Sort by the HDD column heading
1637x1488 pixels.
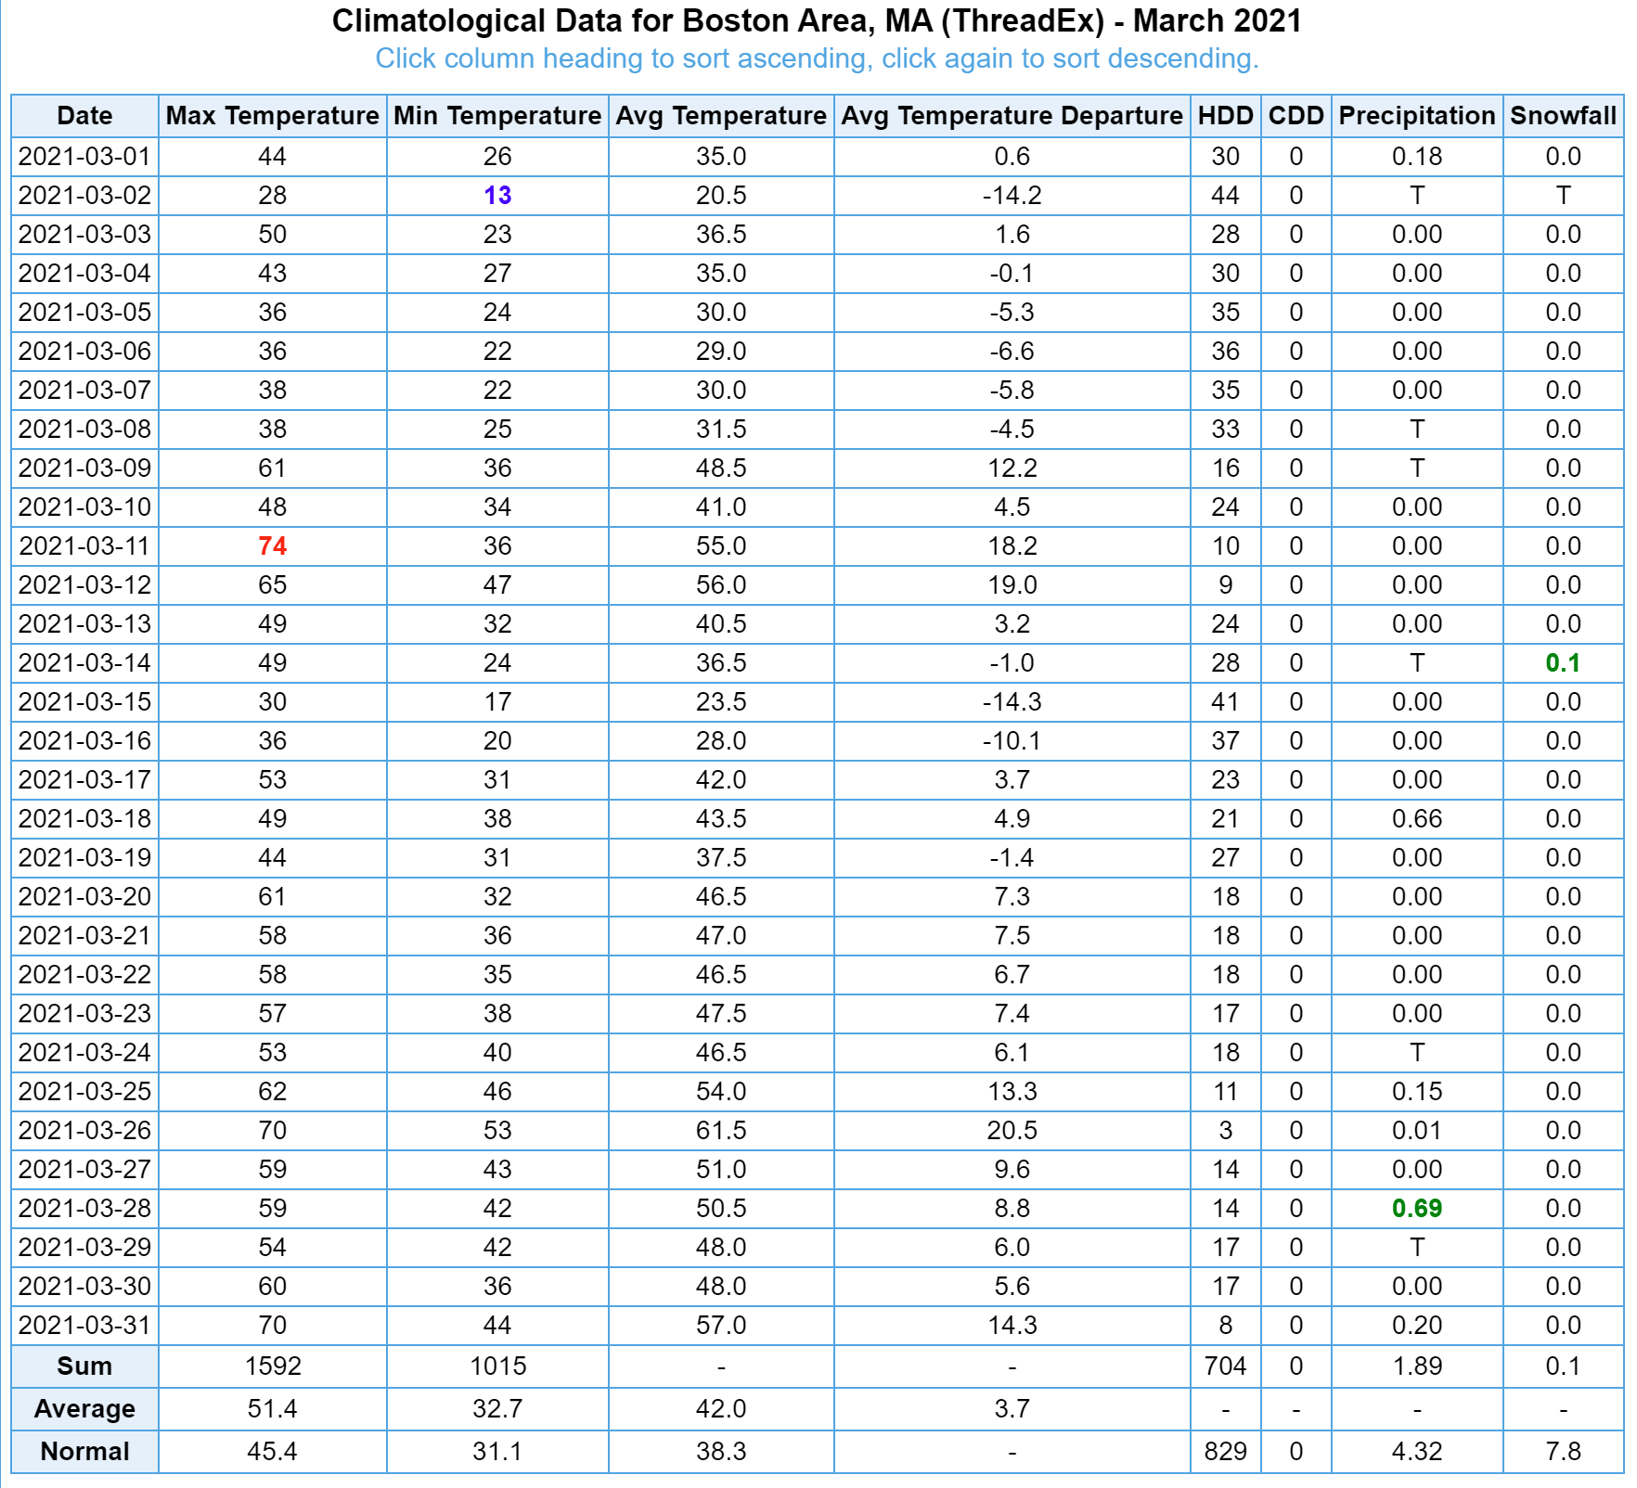coord(1225,116)
